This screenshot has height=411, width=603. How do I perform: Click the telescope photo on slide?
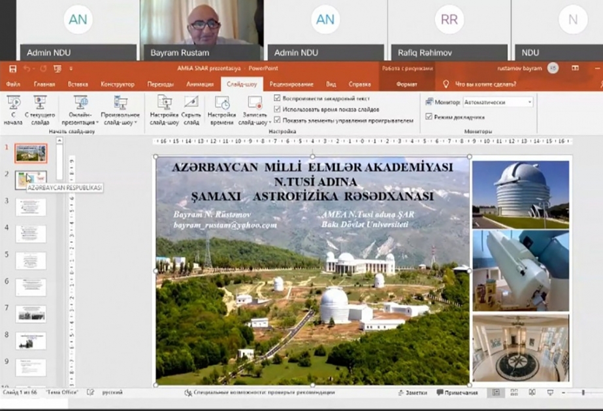point(520,271)
